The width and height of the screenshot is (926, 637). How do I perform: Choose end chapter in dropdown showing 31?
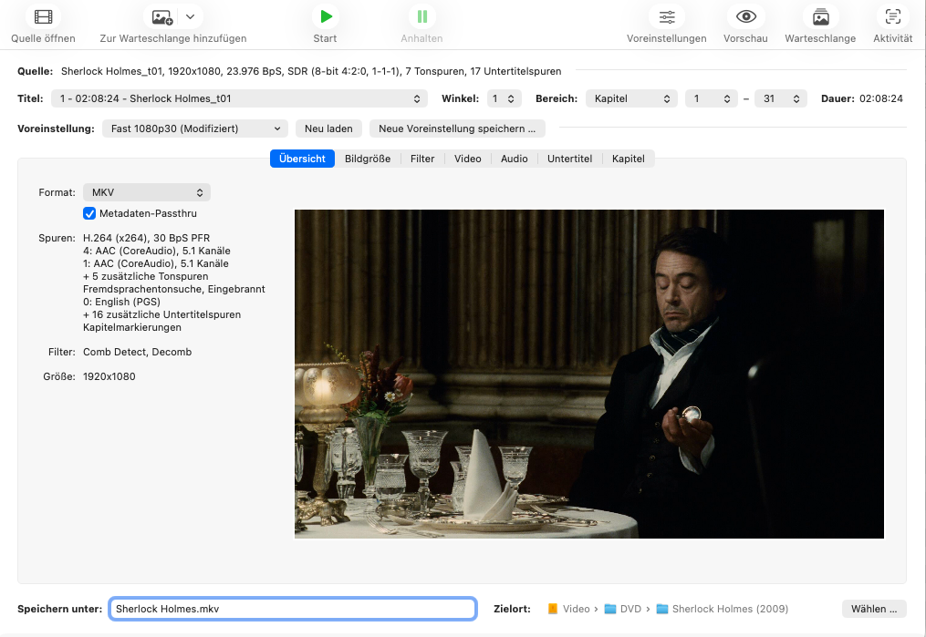click(x=780, y=98)
